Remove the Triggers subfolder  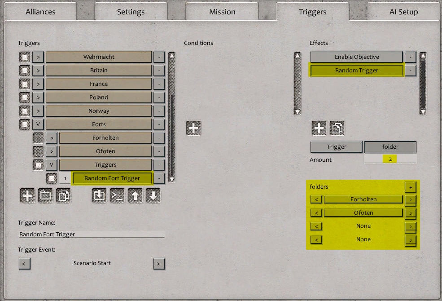pyautogui.click(x=159, y=165)
